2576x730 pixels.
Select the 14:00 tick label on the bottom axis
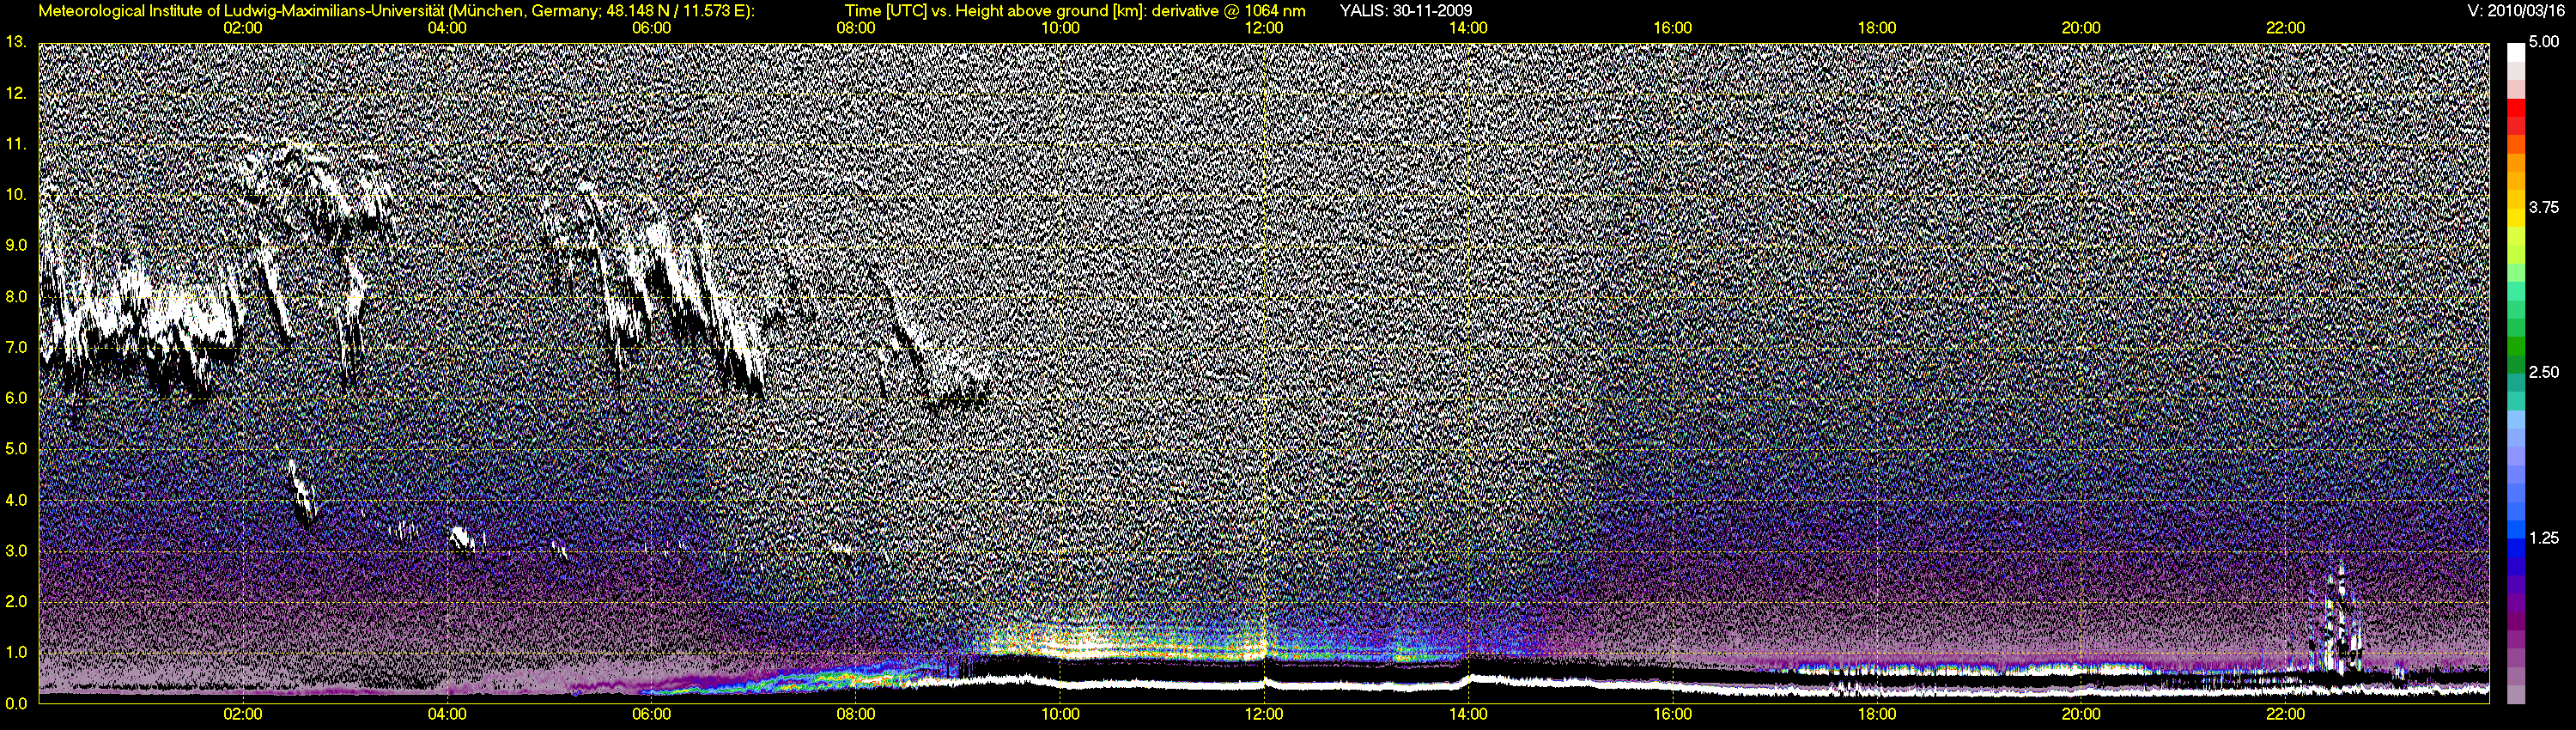[1468, 715]
